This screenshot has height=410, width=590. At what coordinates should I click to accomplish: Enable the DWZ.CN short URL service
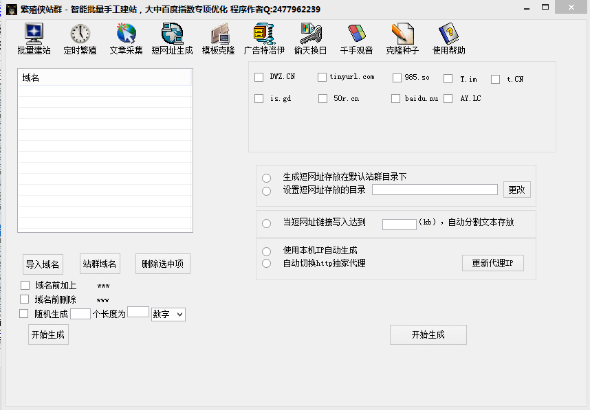tap(259, 78)
